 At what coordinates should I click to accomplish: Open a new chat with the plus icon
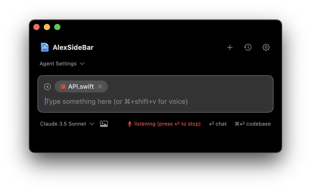coord(230,47)
